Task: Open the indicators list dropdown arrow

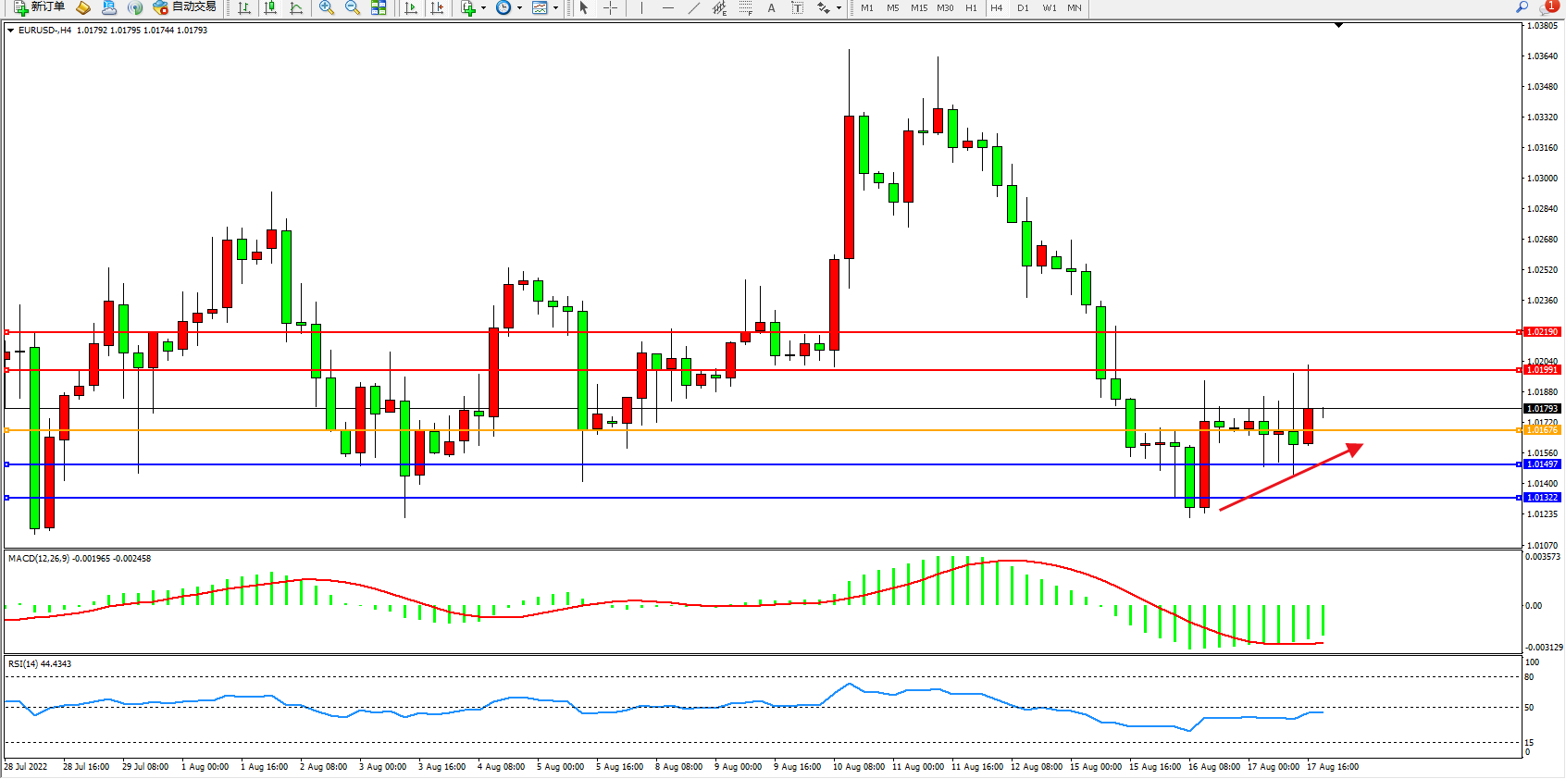Action: pyautogui.click(x=483, y=8)
